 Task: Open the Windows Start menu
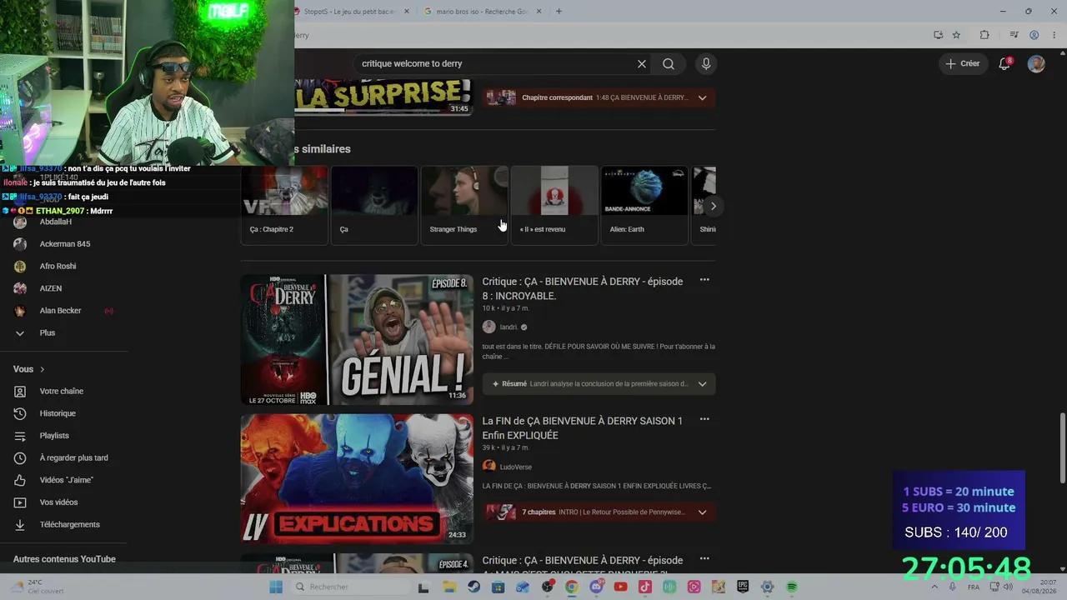point(276,587)
